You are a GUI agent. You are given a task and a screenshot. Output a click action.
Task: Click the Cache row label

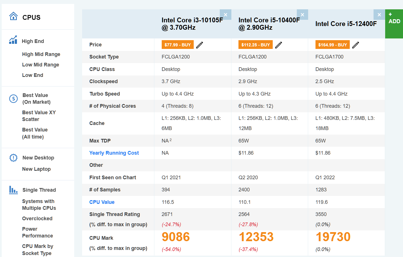[97, 123]
